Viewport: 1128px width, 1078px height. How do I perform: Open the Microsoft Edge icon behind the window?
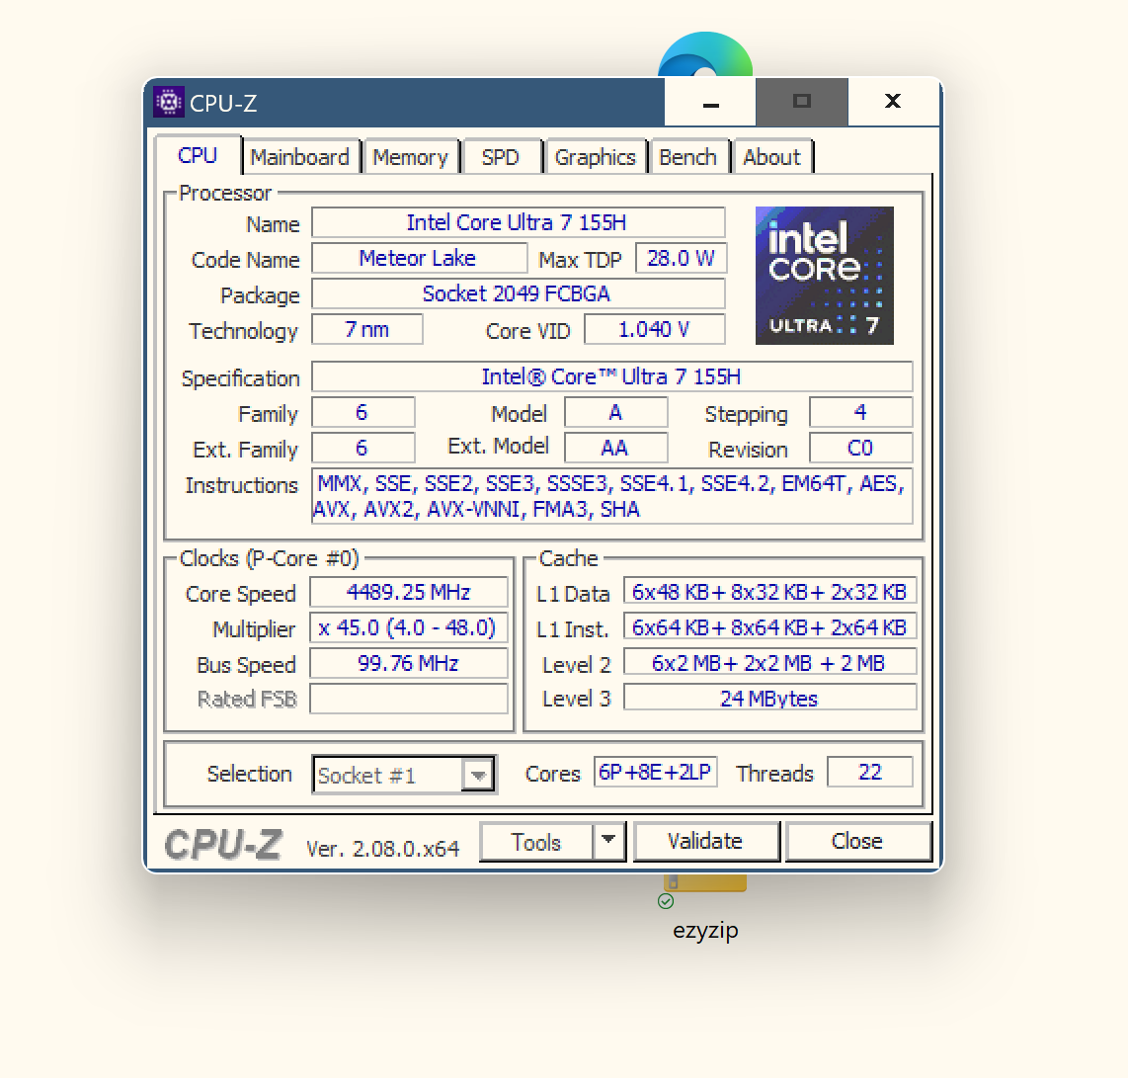(705, 54)
